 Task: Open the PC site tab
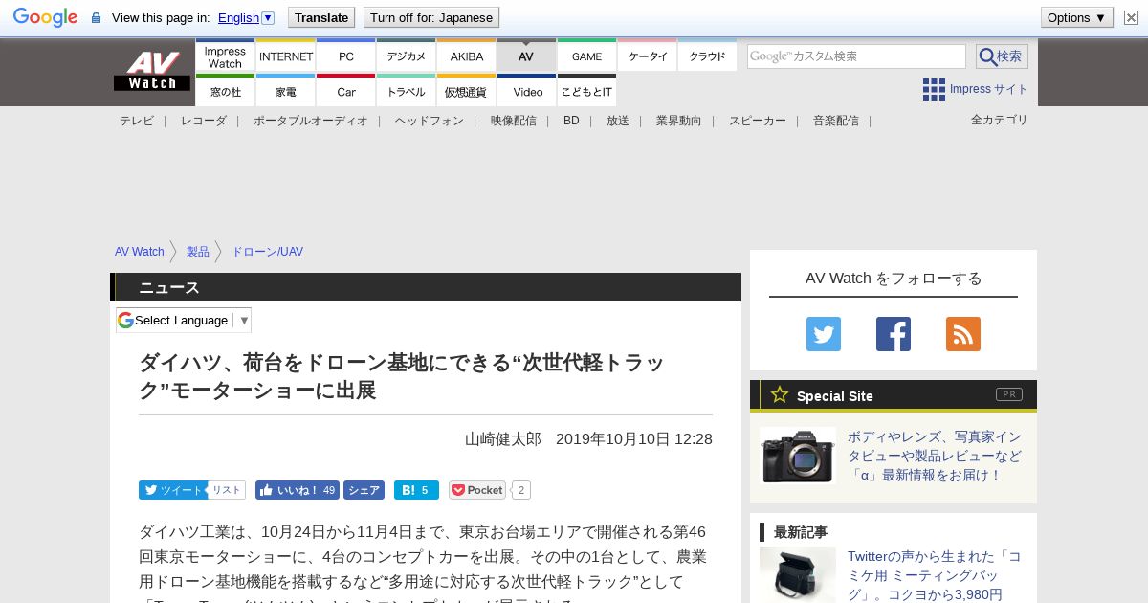point(346,56)
